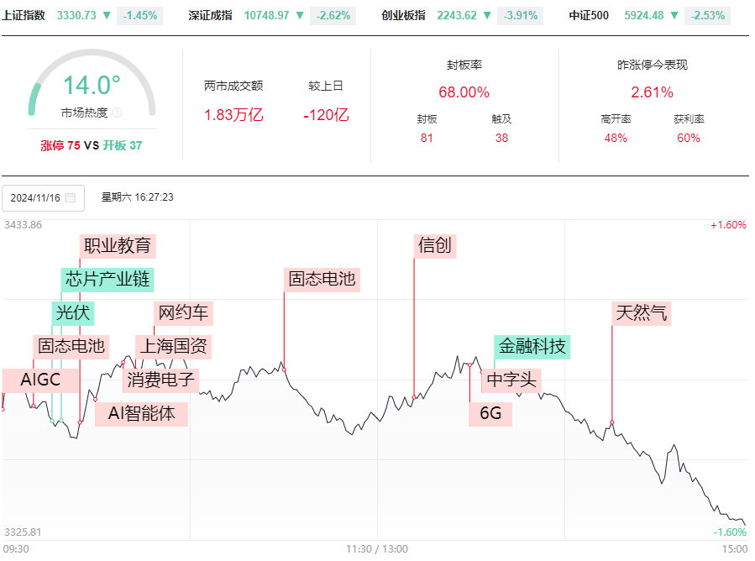755x561 pixels.
Task: Click the 网约车 sector label
Action: click(183, 313)
